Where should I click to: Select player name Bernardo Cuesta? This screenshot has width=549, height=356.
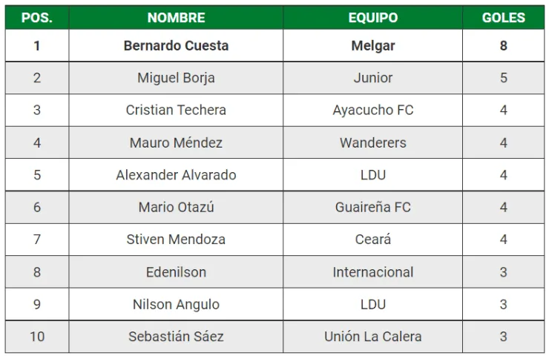click(x=176, y=45)
